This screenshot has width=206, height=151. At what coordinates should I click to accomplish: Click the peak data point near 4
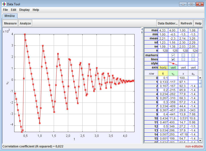[x=25, y=34]
